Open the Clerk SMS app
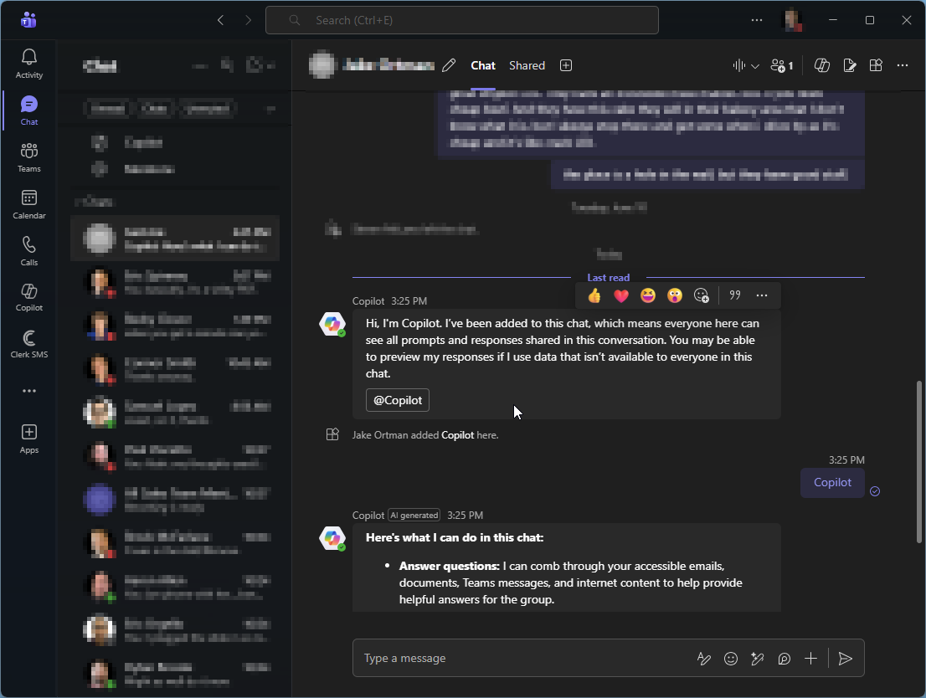926x698 pixels. click(29, 344)
